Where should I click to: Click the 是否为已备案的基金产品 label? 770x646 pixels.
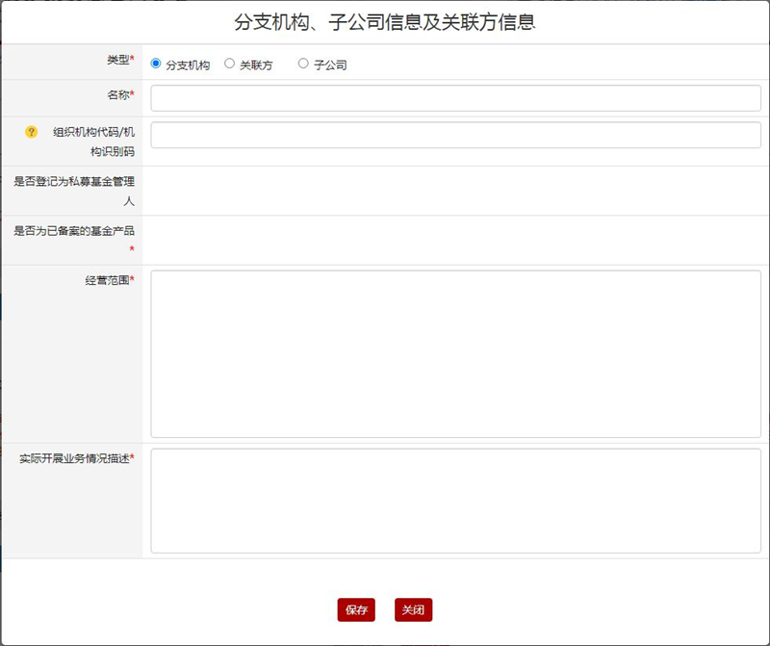[x=74, y=231]
